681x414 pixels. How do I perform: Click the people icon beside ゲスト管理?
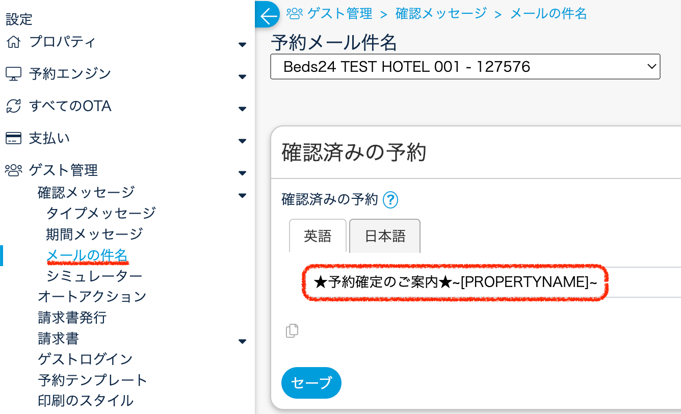pos(13,170)
